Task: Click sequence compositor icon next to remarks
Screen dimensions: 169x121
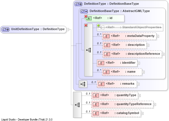Action: tap(83, 84)
